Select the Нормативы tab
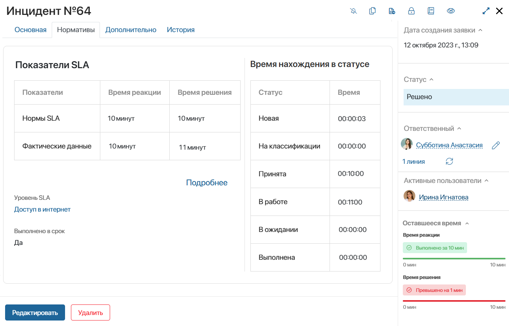Image resolution: width=509 pixels, height=326 pixels. click(x=76, y=30)
